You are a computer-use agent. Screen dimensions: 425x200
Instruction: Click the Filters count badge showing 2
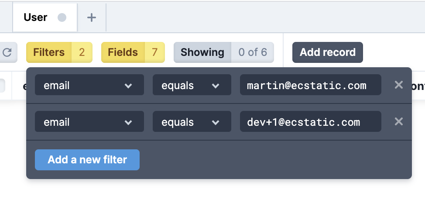click(x=82, y=52)
